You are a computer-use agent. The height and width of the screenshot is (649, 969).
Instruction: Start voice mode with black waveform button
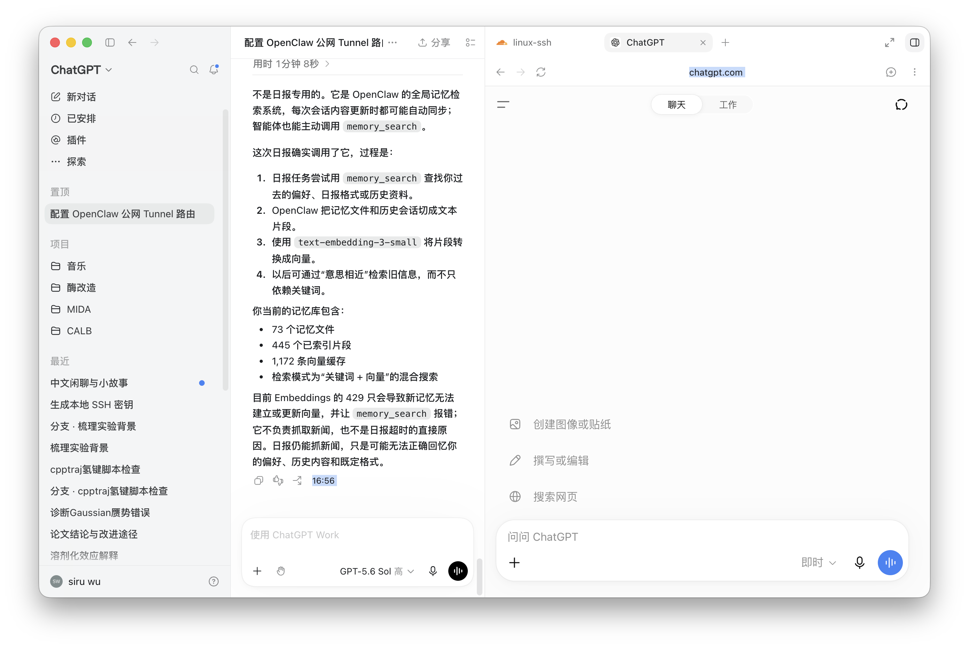point(458,571)
